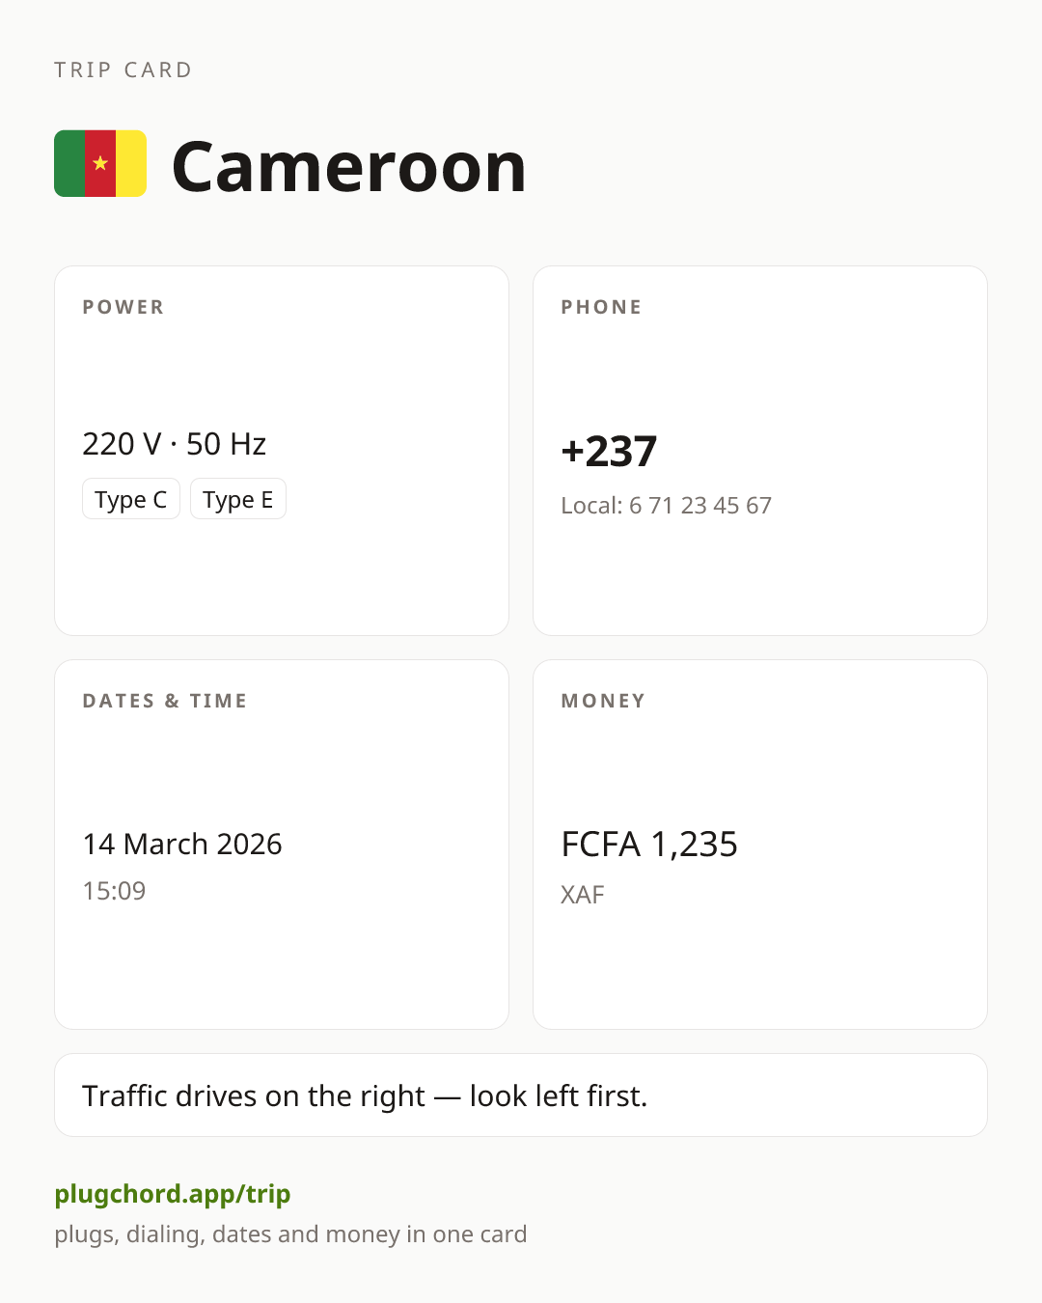
Task: Click the Type C plug chip
Action: pyautogui.click(x=131, y=499)
